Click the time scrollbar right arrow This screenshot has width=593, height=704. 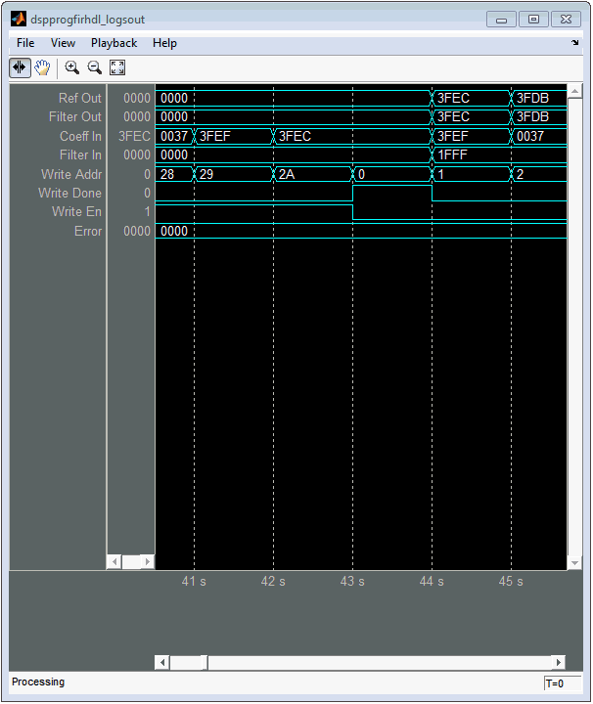[558, 663]
